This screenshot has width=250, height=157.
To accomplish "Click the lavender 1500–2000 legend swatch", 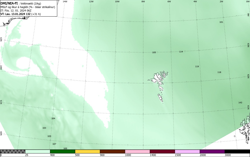I will point(187,151).
